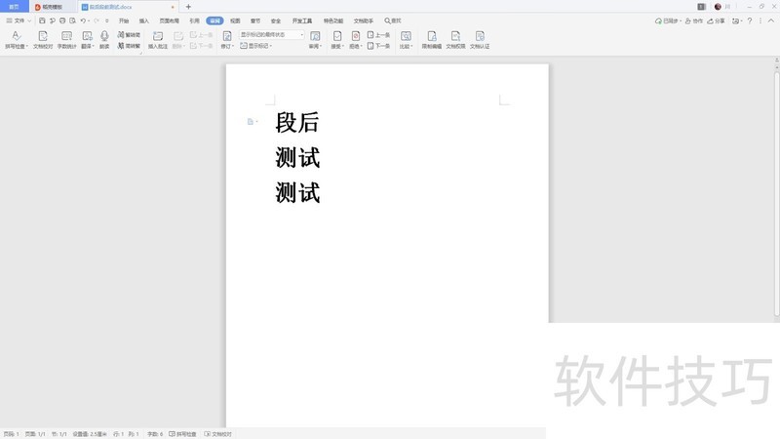Click the save icon in quick access toolbar
The image size is (780, 439).
click(x=42, y=20)
